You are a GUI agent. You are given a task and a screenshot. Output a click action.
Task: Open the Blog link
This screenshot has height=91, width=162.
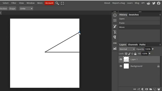pyautogui.click(x=137, y=3)
